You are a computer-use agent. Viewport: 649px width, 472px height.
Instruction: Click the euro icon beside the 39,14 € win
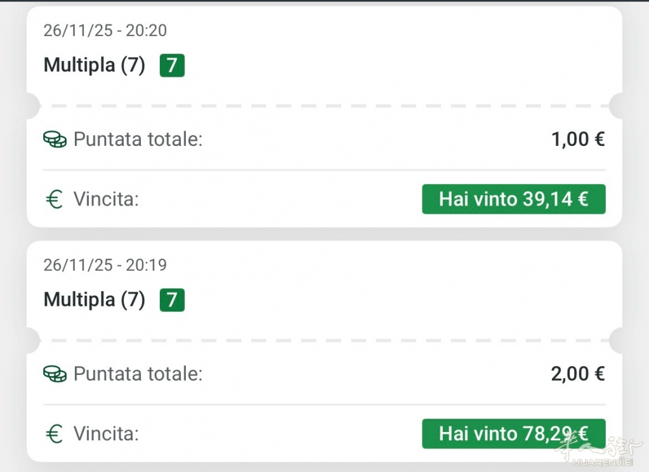(55, 200)
